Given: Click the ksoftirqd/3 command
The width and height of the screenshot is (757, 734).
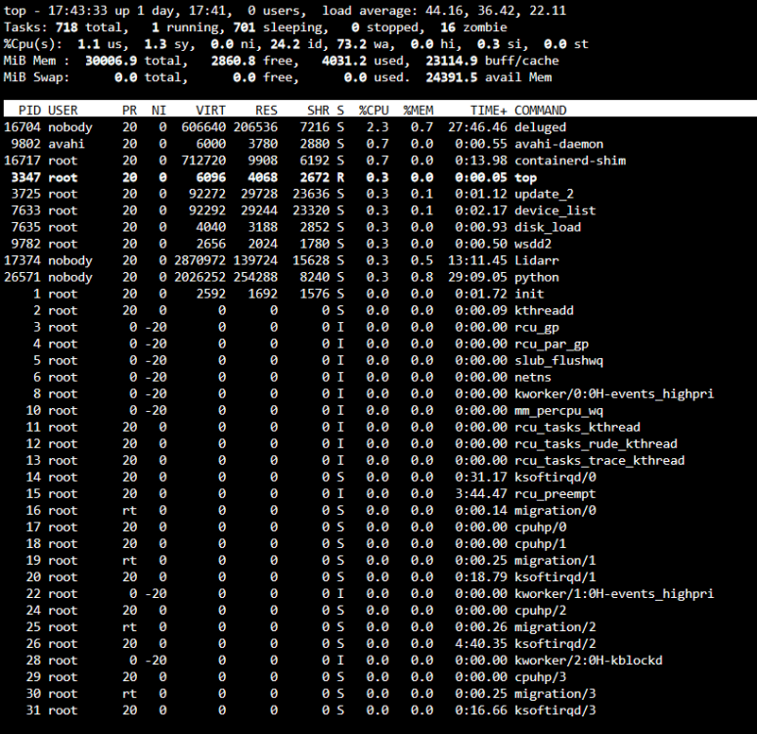Looking at the screenshot, I should [x=556, y=711].
